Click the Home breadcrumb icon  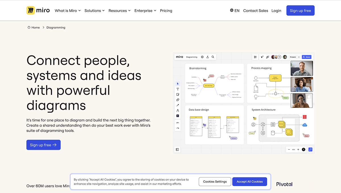tap(29, 28)
